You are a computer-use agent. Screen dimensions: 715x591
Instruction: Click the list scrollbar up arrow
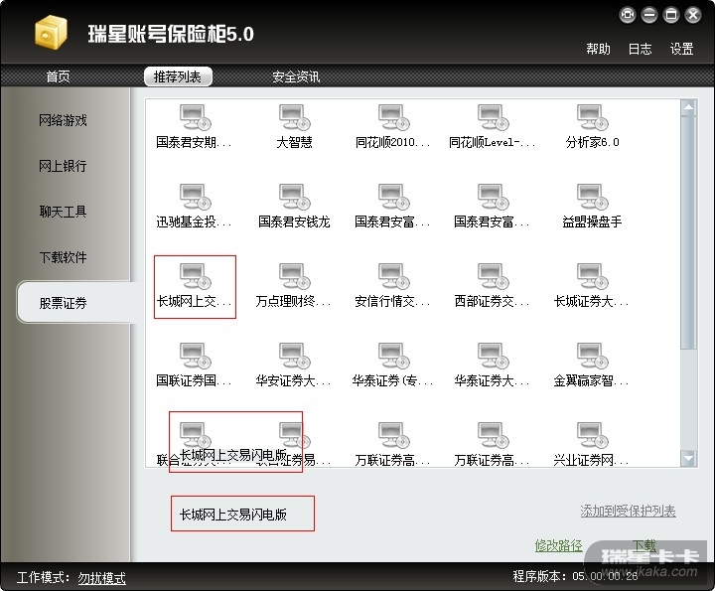point(688,107)
